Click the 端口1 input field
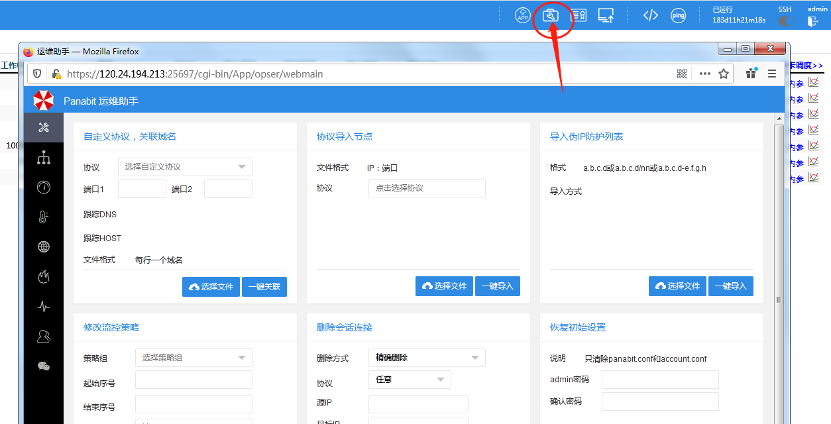 click(x=142, y=189)
